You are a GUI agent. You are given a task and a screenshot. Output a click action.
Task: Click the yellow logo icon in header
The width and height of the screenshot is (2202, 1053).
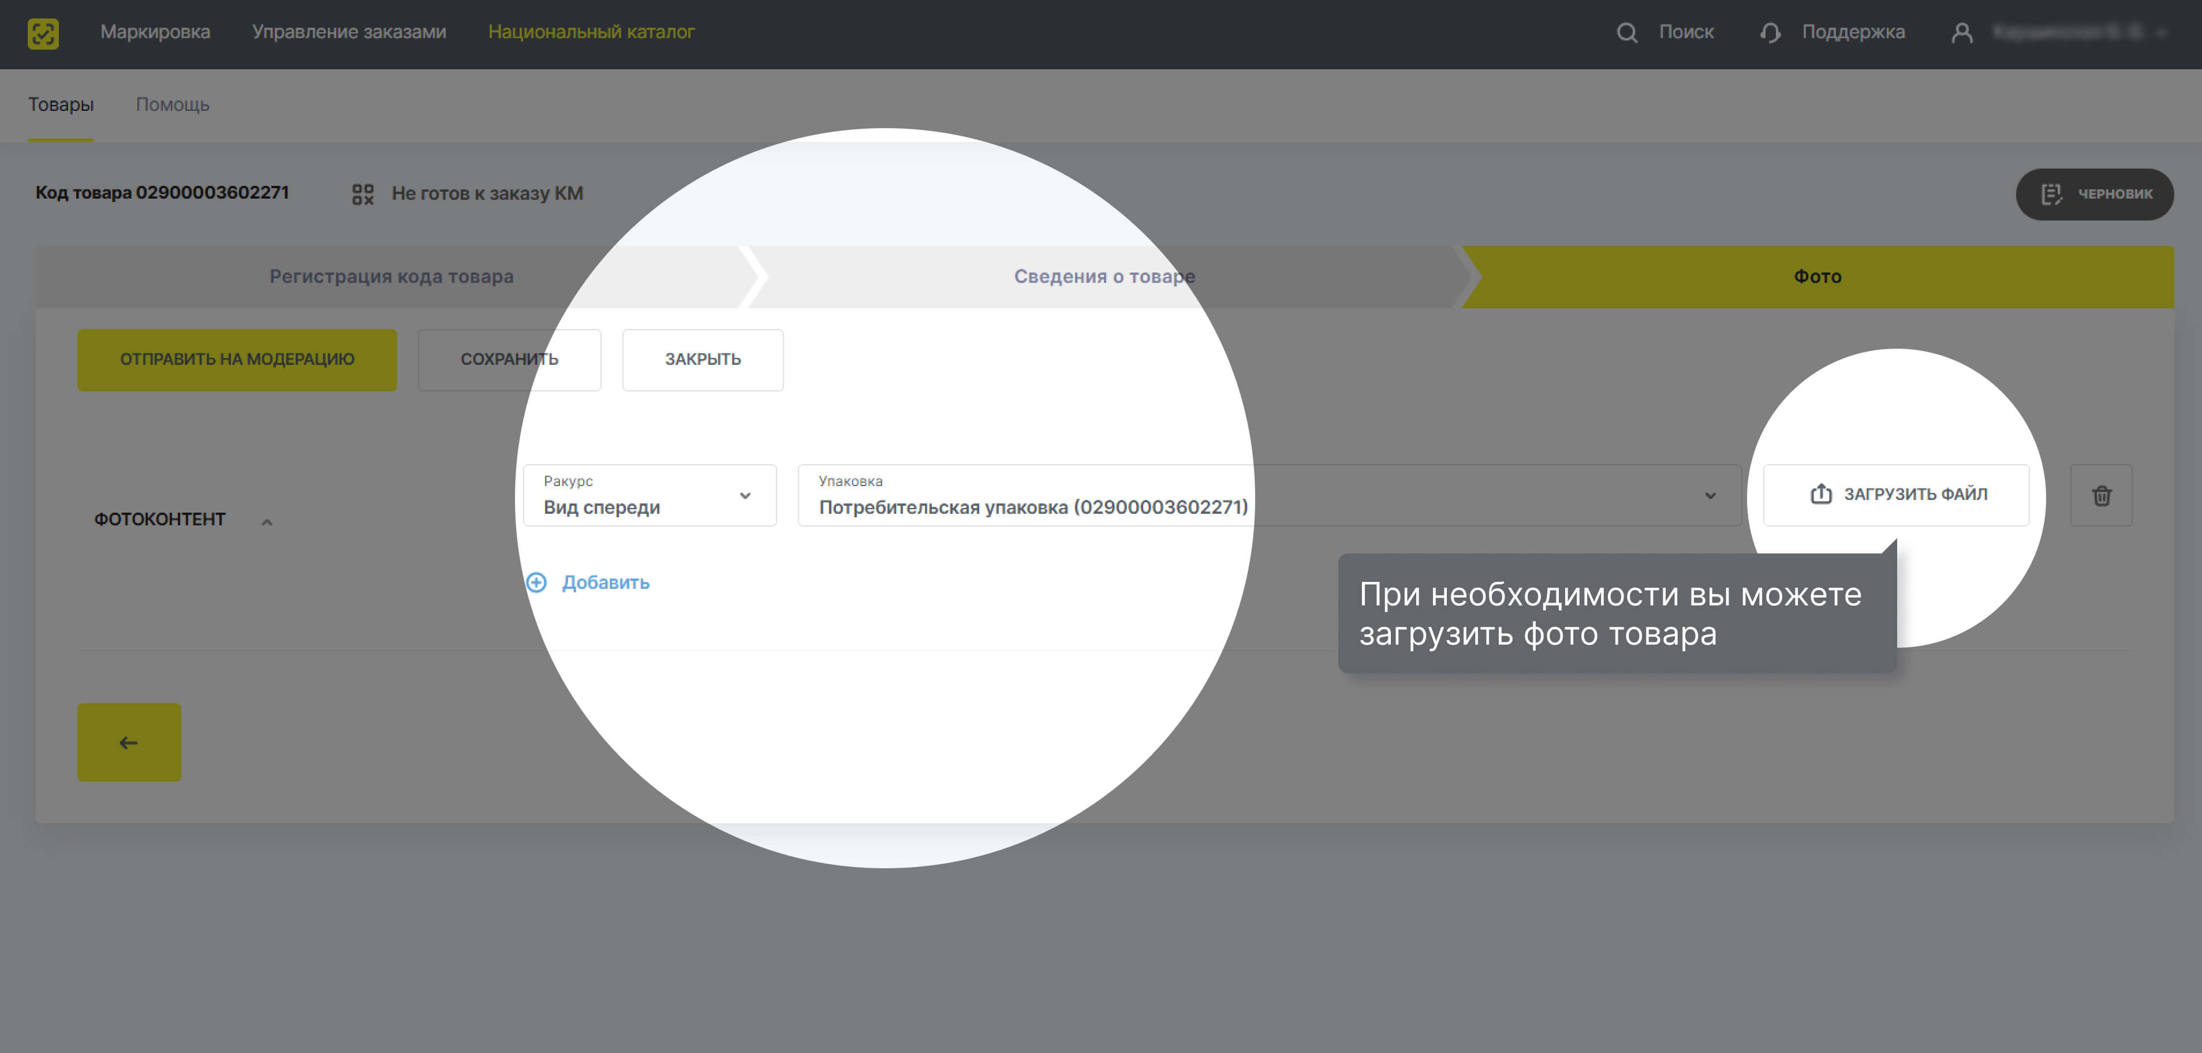pos(43,33)
